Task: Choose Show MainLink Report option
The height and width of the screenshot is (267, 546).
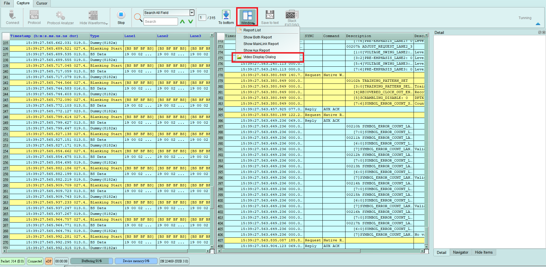Action: (x=261, y=44)
